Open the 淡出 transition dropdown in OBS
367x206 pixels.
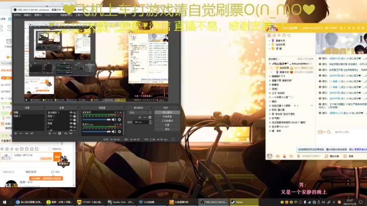[140, 113]
